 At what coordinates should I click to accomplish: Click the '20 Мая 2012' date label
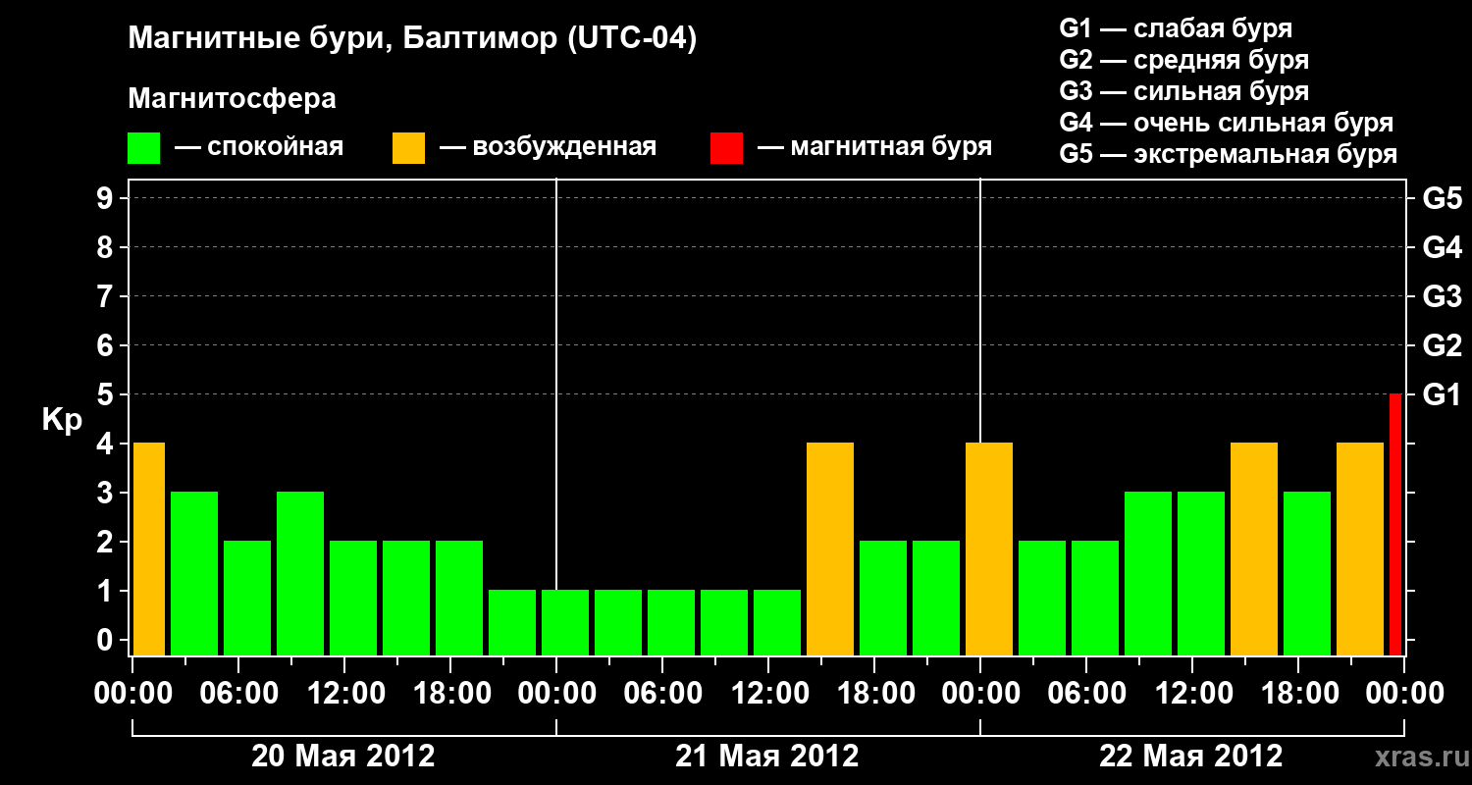click(x=343, y=756)
